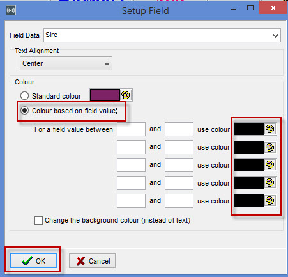Click palette icon in second colour range row
The width and height of the screenshot is (288, 277).
270,147
